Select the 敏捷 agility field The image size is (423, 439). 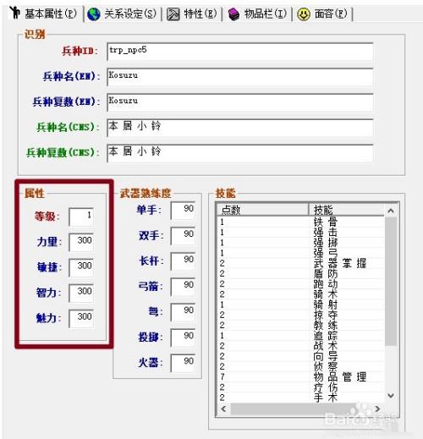pos(81,267)
